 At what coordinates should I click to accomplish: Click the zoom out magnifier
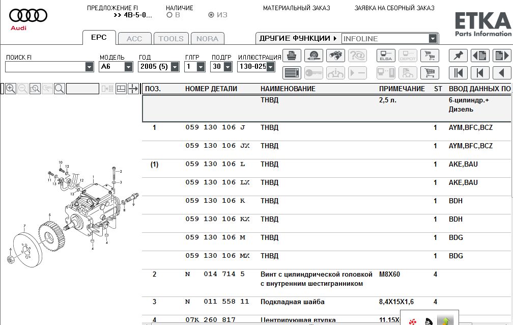pos(22,89)
